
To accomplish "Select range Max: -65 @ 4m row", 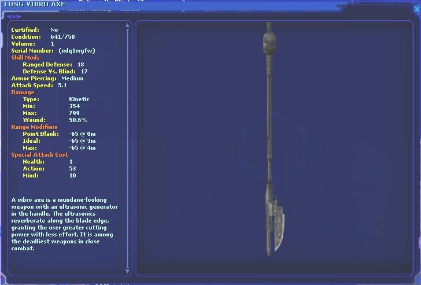I will (x=59, y=148).
